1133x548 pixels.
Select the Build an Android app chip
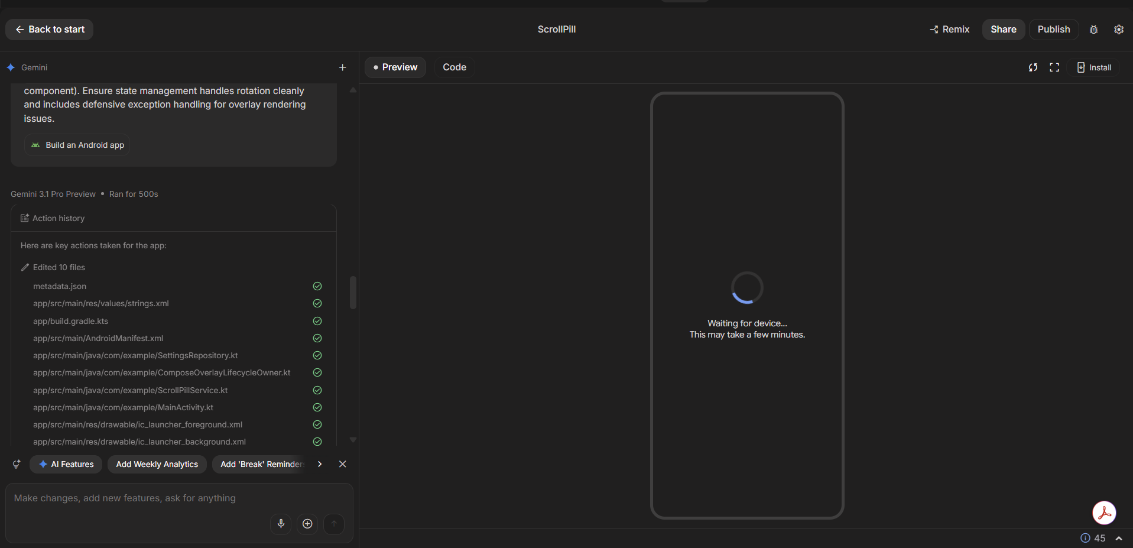click(77, 145)
